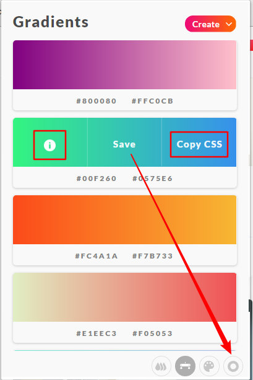Click the #F7B733 hex code

pos(152,256)
